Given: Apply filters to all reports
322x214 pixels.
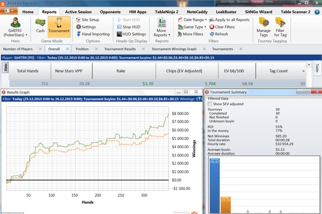Looking at the screenshot, I should pyautogui.click(x=230, y=20).
